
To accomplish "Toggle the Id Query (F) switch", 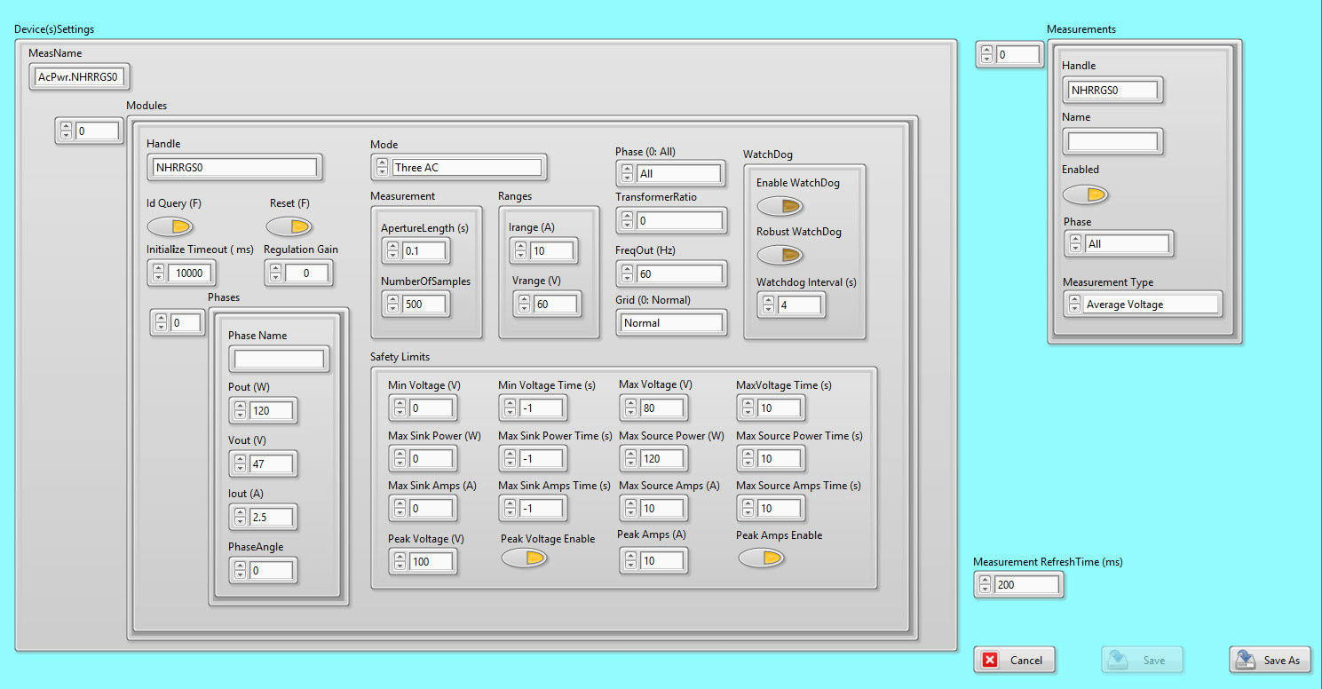I will point(170,226).
